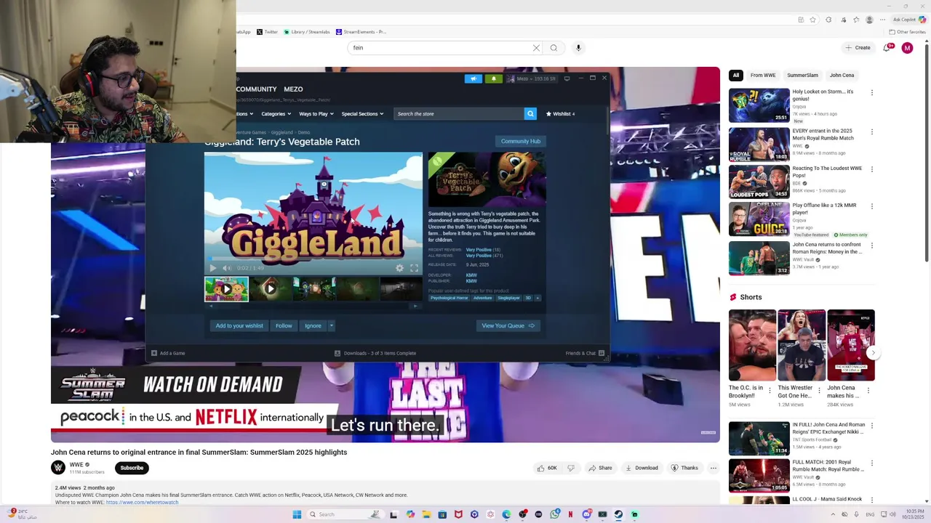Add this page to Edge favorites star
This screenshot has height=523, width=931.
point(812,20)
